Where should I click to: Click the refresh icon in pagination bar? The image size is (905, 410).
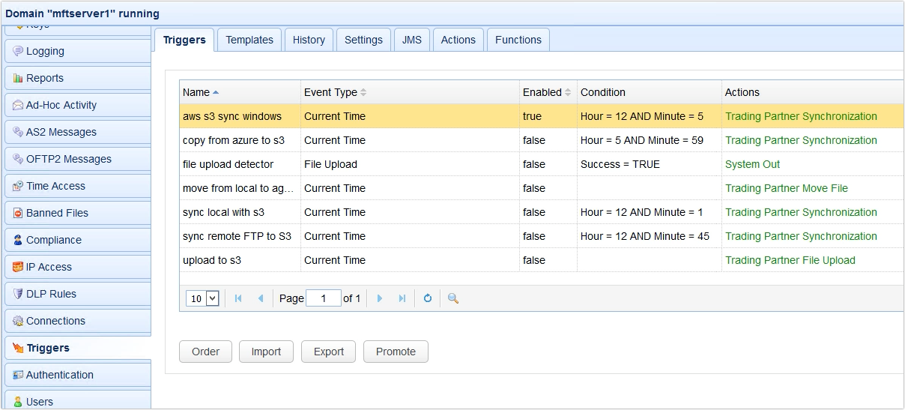tap(428, 298)
